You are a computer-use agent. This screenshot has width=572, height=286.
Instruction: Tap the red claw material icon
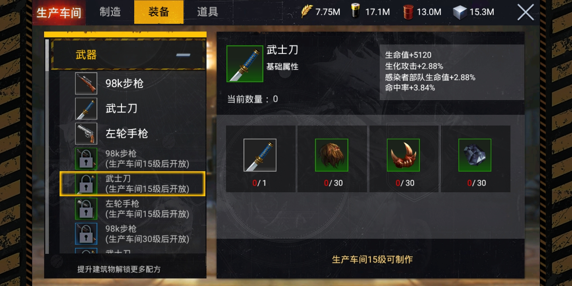(x=403, y=155)
